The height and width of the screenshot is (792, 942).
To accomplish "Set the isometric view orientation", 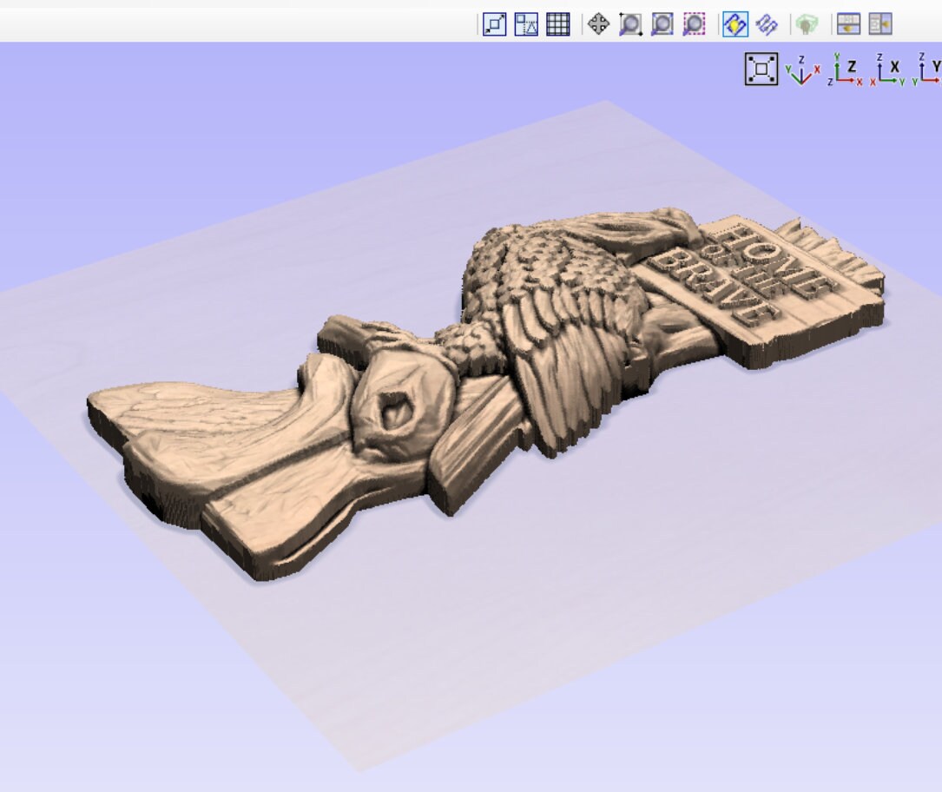I will (798, 74).
